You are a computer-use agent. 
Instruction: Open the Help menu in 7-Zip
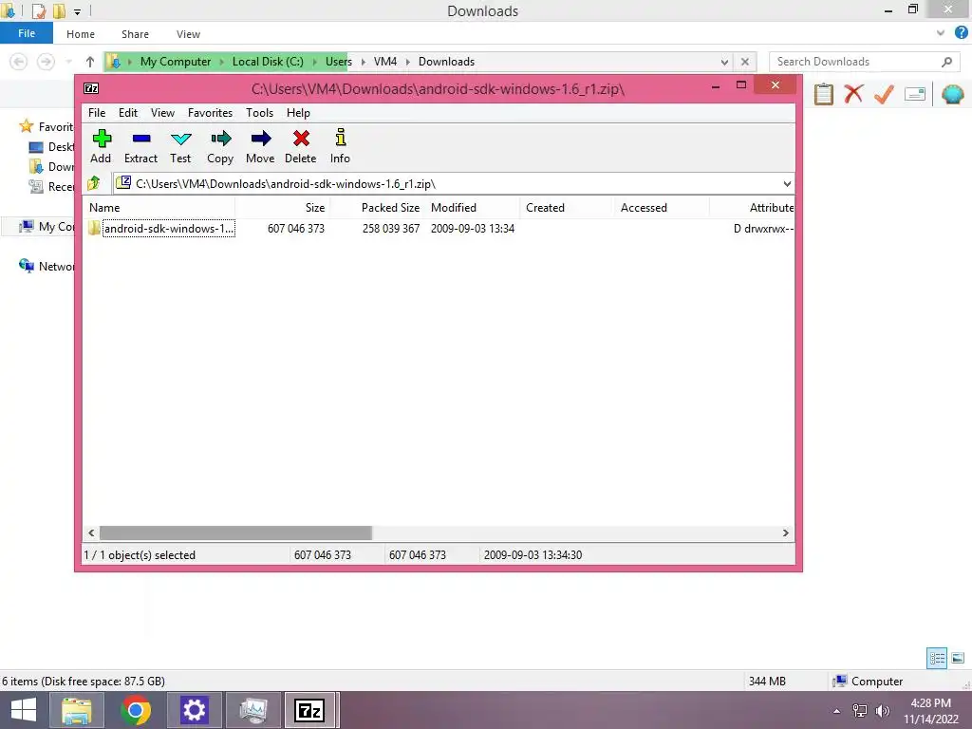coord(298,113)
